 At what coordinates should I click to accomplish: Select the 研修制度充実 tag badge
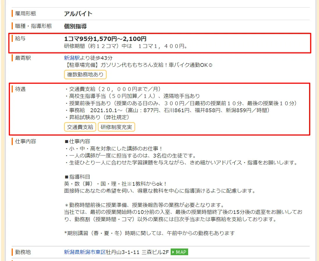(x=116, y=127)
